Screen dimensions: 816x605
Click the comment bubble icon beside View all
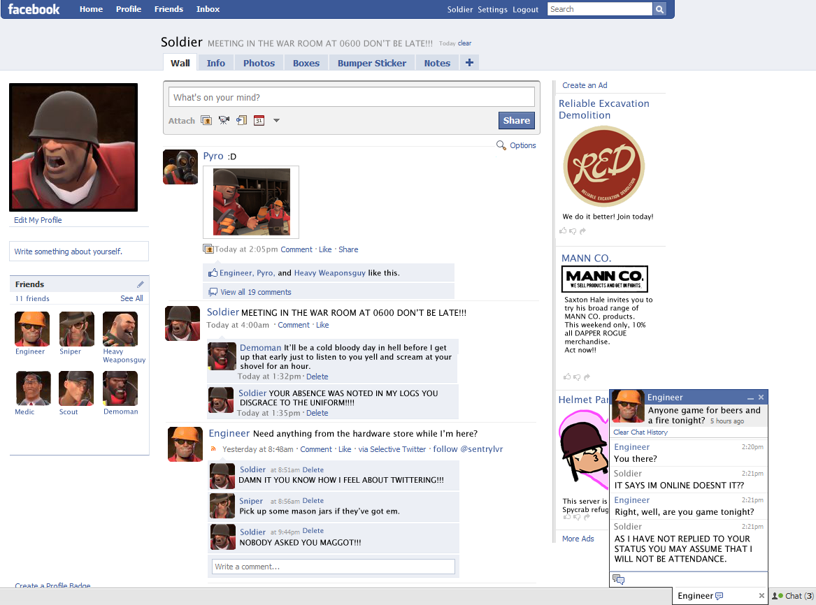tap(213, 292)
